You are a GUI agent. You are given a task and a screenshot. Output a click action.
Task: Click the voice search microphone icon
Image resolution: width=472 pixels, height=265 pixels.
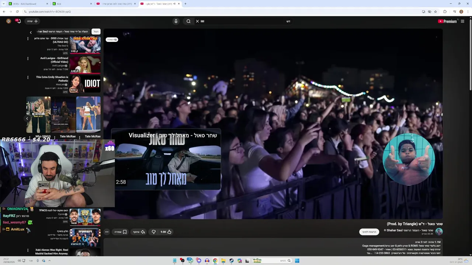[x=176, y=21]
